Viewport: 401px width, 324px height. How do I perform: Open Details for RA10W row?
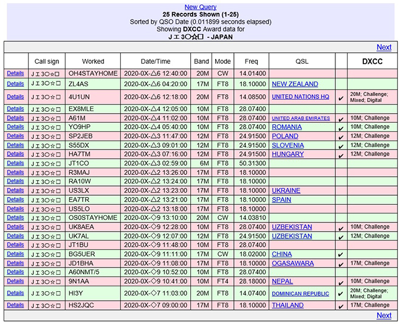pos(15,181)
